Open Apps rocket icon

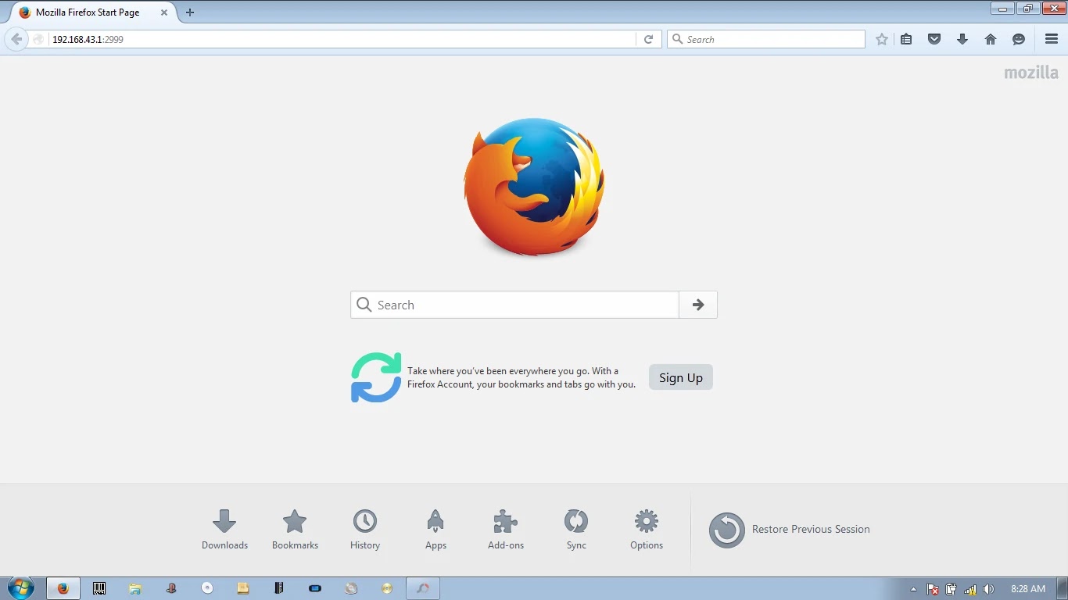(435, 530)
